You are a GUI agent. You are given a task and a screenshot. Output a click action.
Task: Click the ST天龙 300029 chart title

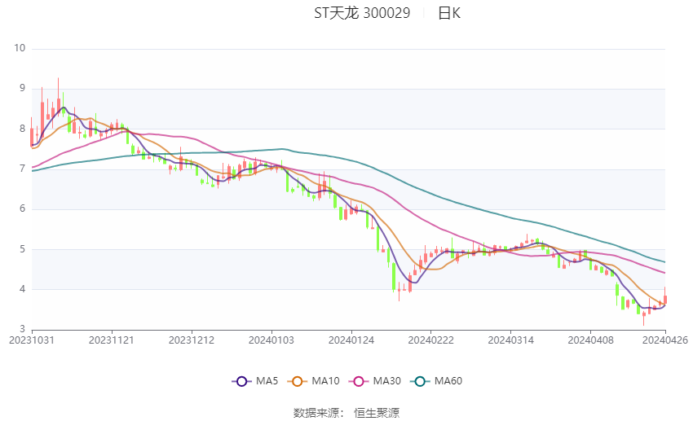point(362,13)
